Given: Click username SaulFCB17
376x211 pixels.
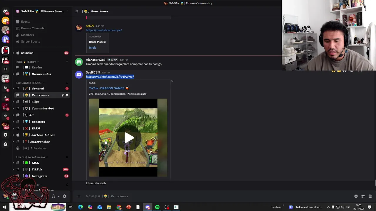Looking at the screenshot, I should [x=93, y=72].
